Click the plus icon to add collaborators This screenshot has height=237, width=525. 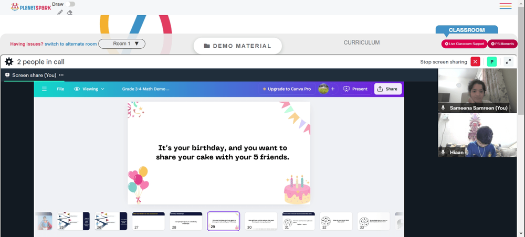pyautogui.click(x=333, y=89)
